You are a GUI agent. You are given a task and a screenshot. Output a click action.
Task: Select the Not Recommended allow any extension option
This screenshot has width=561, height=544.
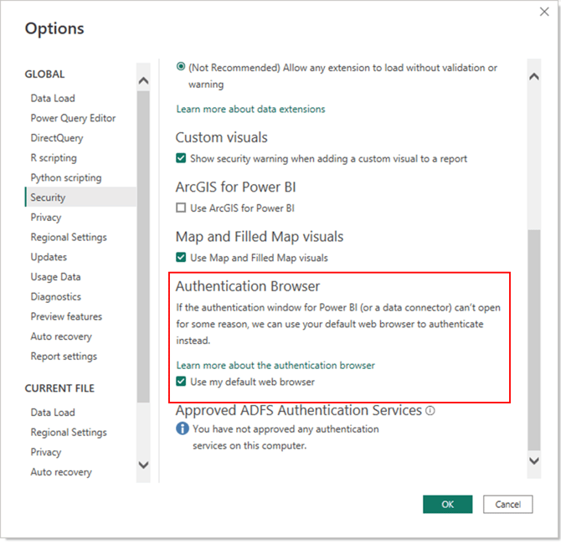pos(181,68)
